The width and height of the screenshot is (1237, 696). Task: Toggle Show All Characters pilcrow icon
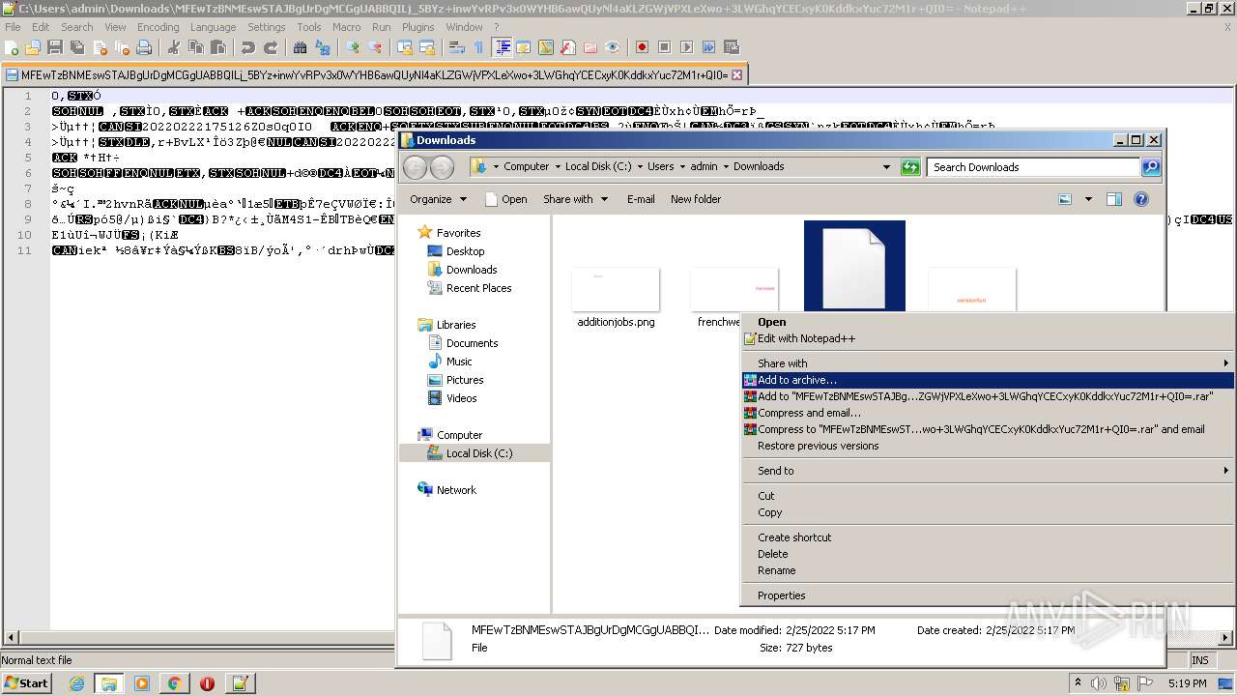click(478, 46)
